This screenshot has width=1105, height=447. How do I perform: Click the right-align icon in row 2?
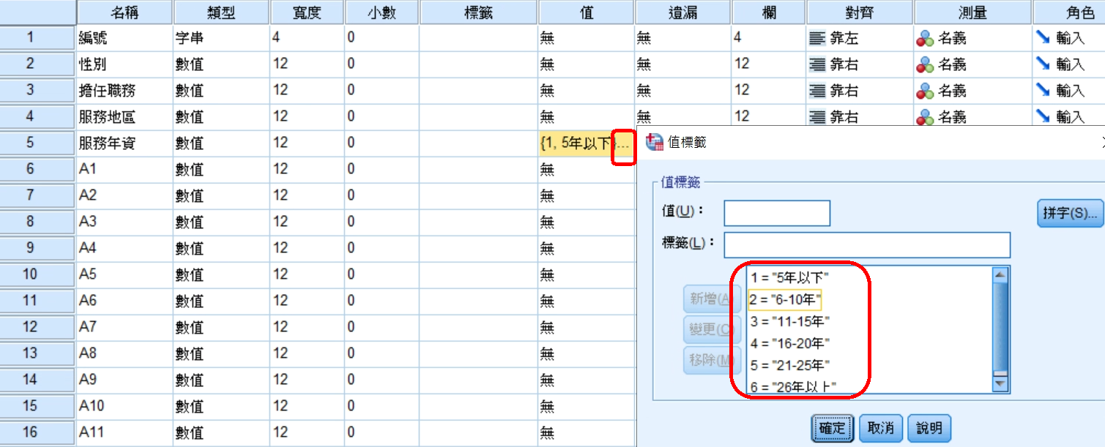(816, 64)
